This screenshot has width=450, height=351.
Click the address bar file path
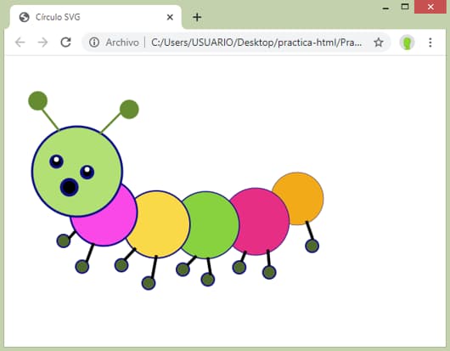pyautogui.click(x=256, y=42)
